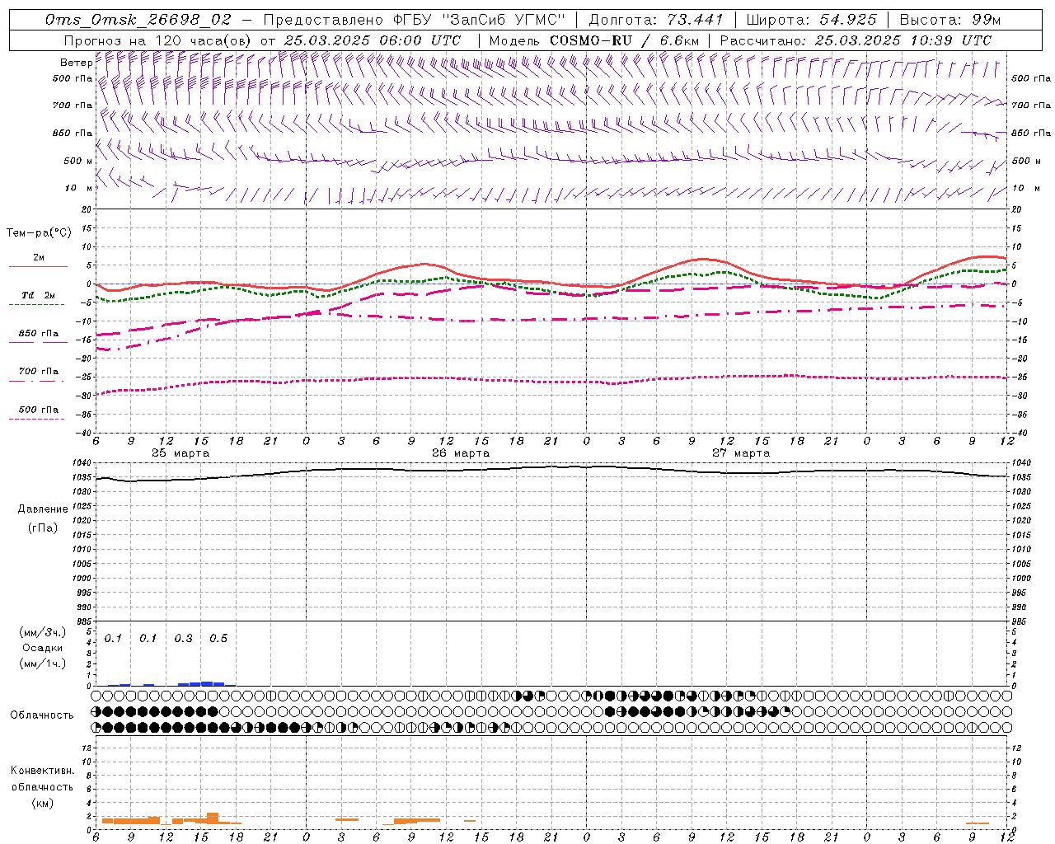Click the Долгота: 73.441 value
1055x844 pixels.
pos(656,20)
